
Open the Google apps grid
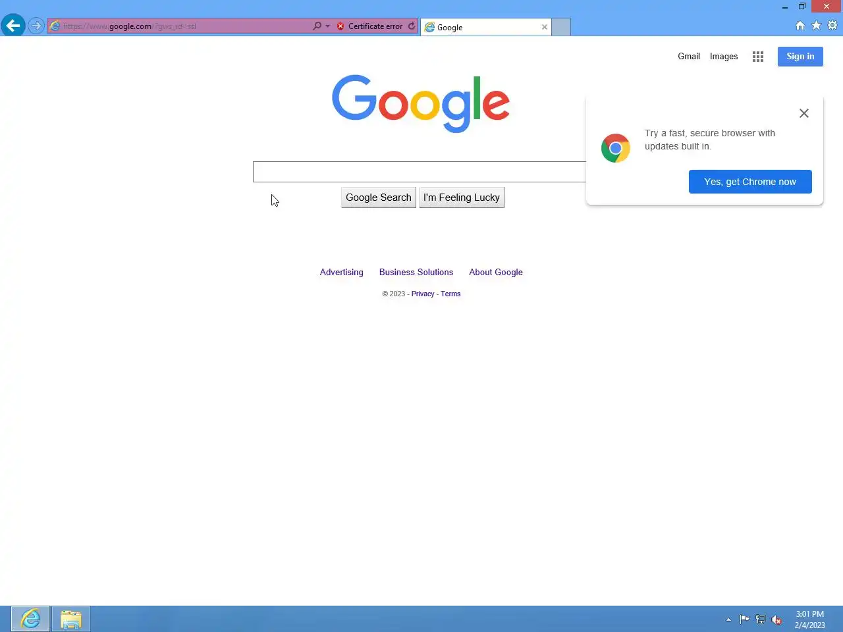point(758,57)
